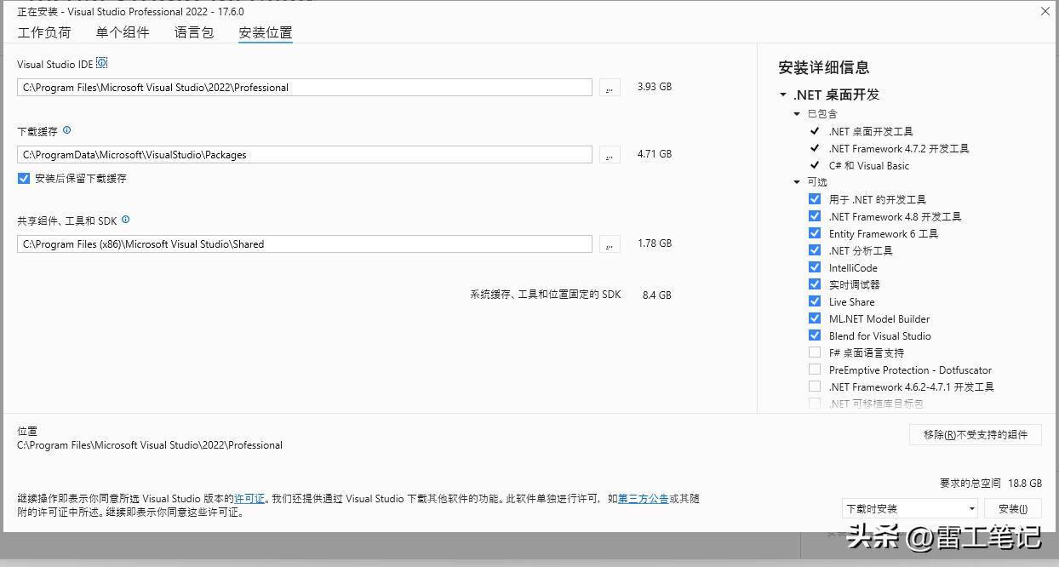
Task: Enable F# 桌面语言支持 component
Action: [x=815, y=352]
